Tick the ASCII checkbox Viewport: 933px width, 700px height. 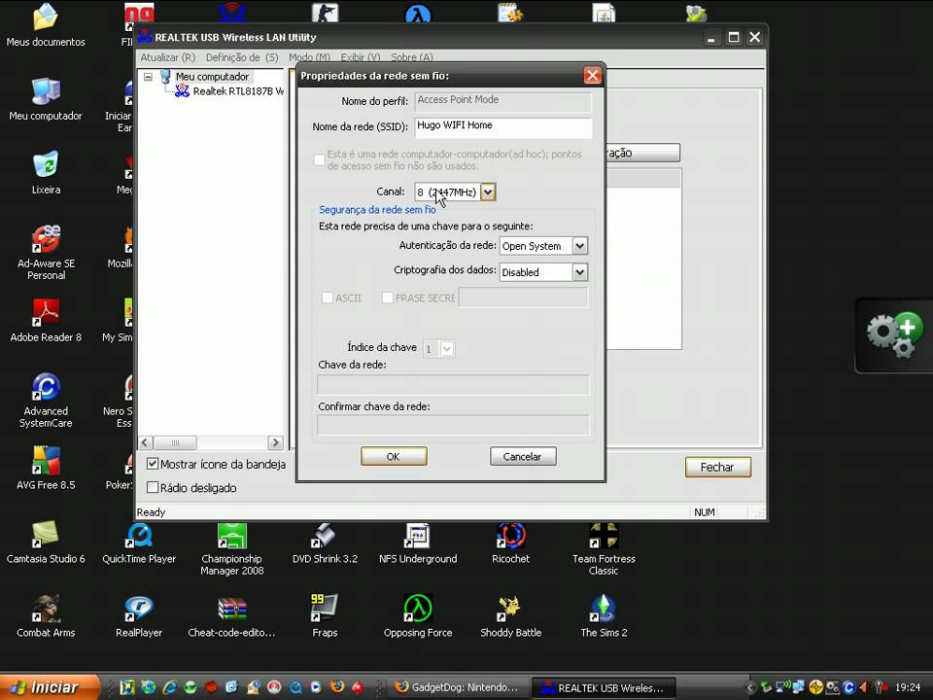point(327,297)
